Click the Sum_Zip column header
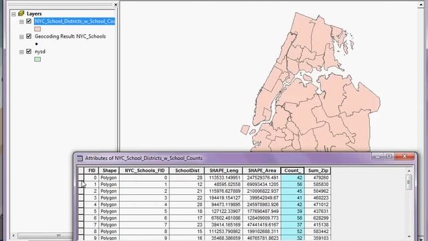 [x=318, y=171]
